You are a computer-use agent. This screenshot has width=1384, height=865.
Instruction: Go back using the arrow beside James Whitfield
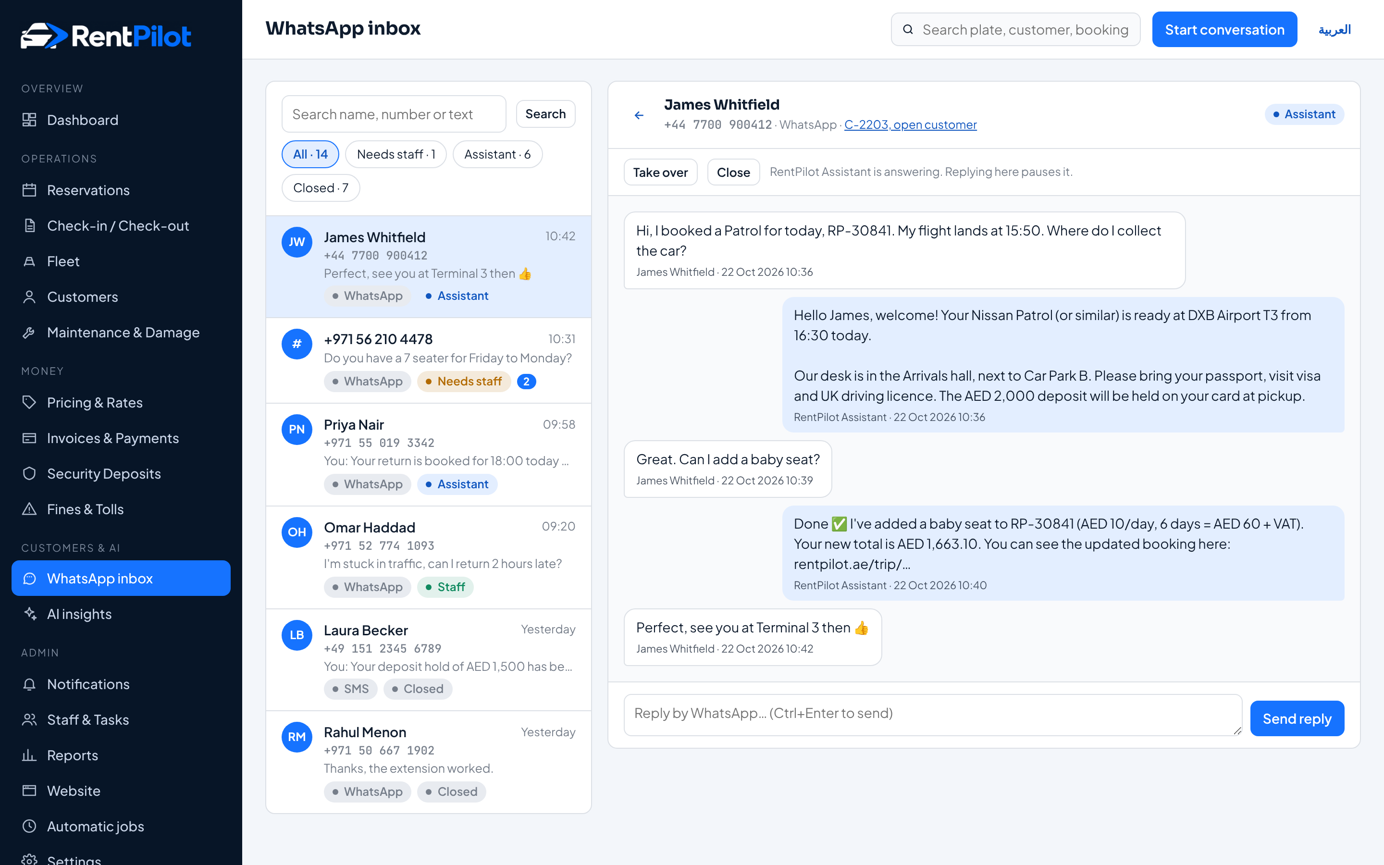[x=639, y=115]
